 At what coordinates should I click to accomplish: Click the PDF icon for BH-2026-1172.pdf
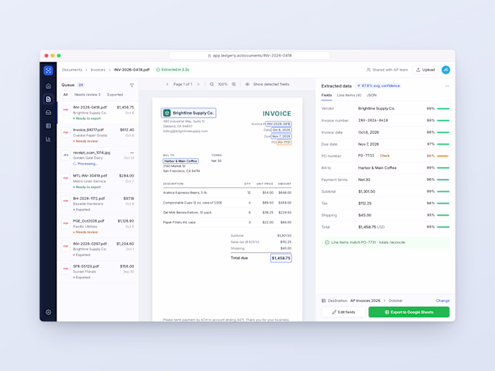(66, 201)
